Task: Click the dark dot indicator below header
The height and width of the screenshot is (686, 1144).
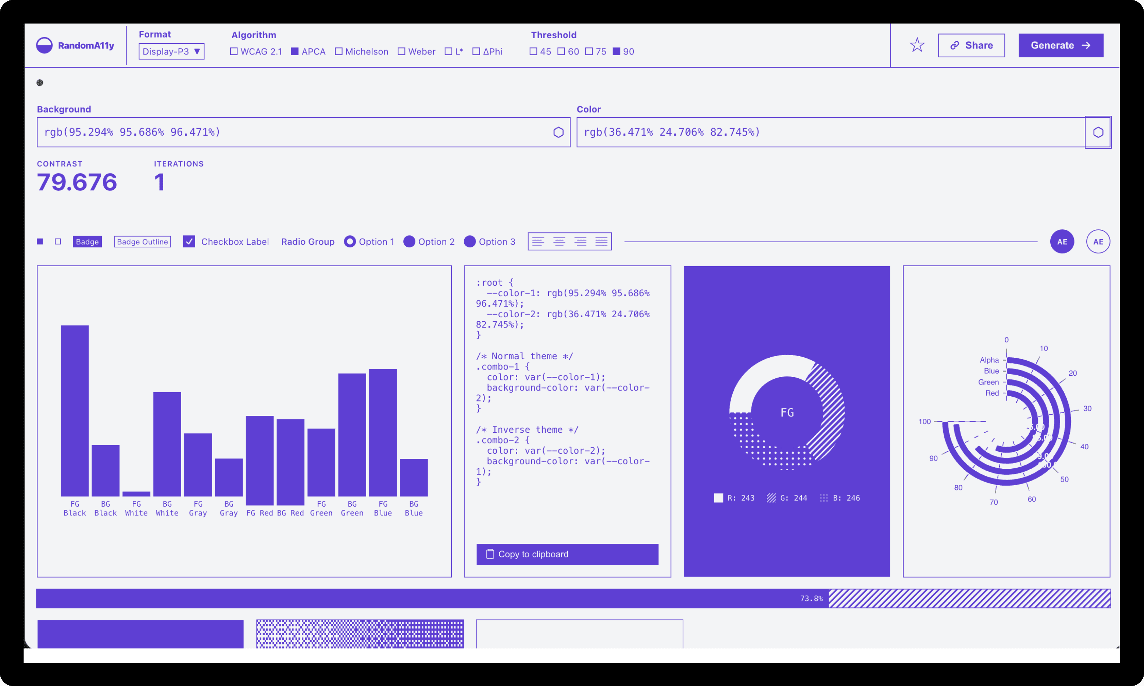Action: (40, 83)
